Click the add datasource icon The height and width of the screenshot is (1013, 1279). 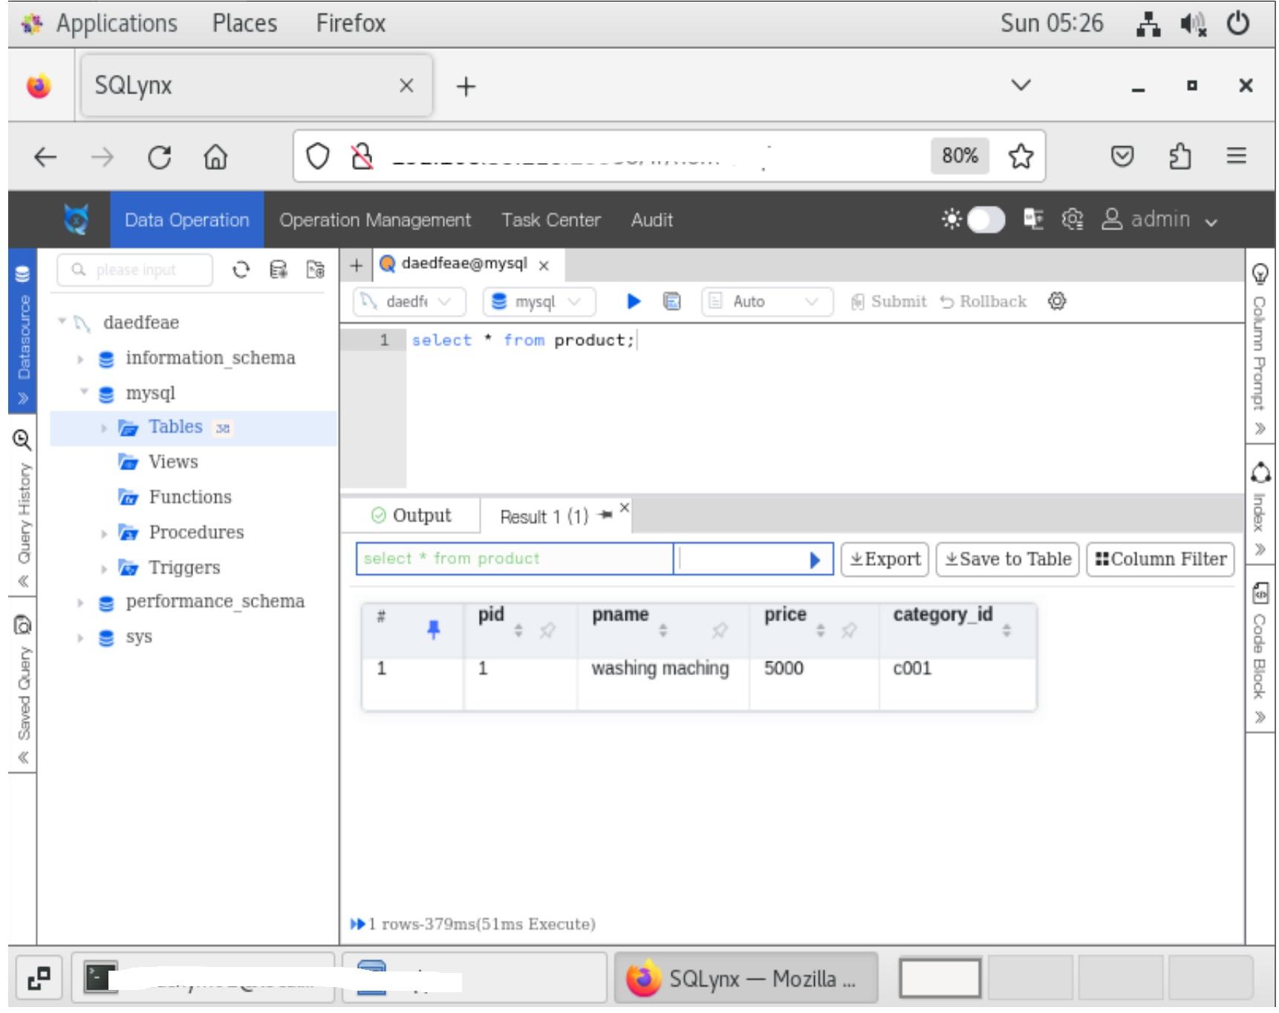279,270
